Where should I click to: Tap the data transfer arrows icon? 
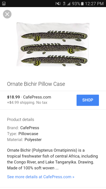coord(64,4)
